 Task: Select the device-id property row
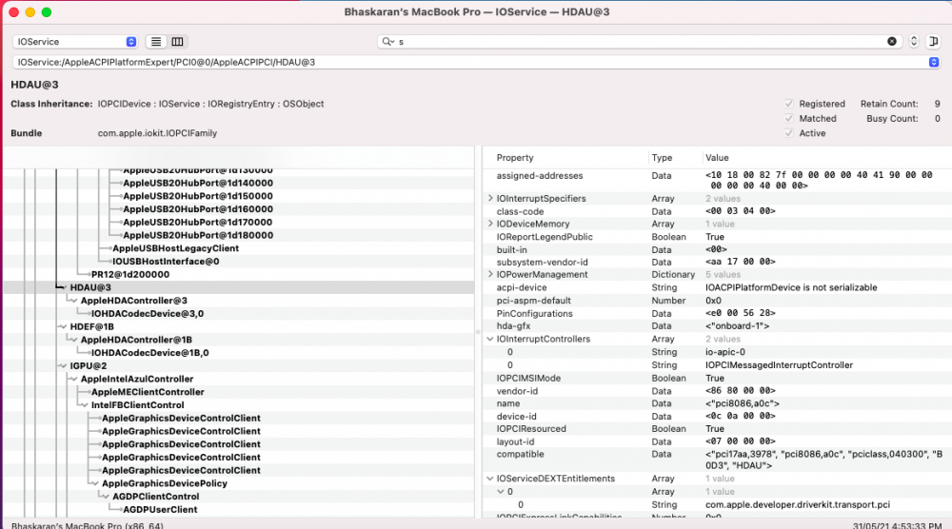coord(718,416)
